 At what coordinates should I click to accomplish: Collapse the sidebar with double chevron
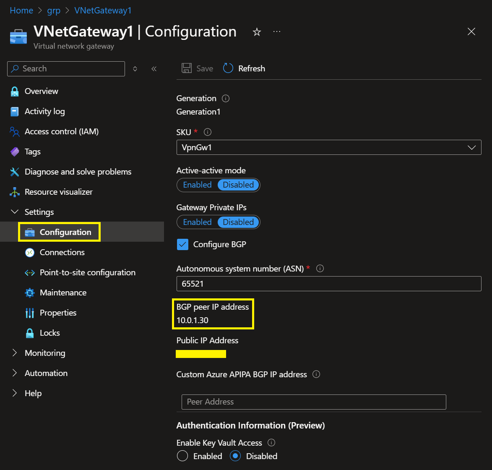pos(154,69)
